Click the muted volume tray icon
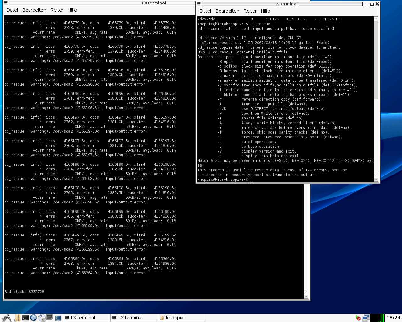The height and width of the screenshot is (322, 402). (358, 318)
